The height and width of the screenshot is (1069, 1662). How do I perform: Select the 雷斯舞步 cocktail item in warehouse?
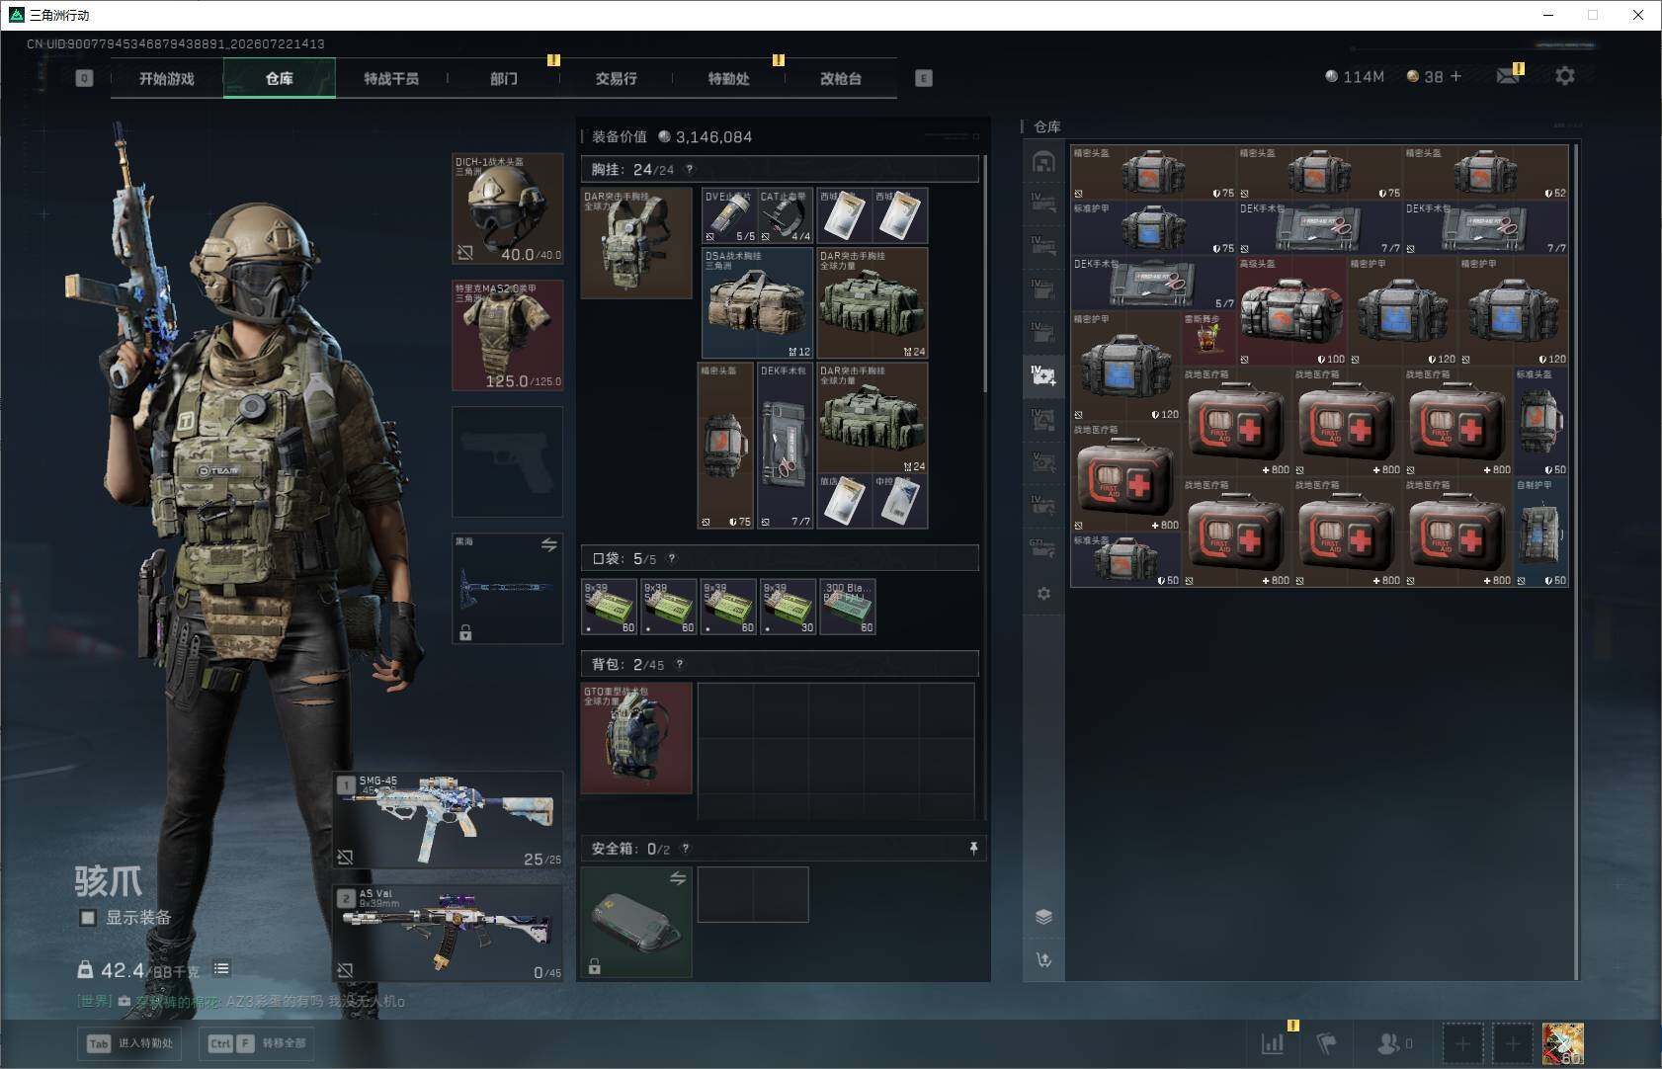coord(1208,338)
